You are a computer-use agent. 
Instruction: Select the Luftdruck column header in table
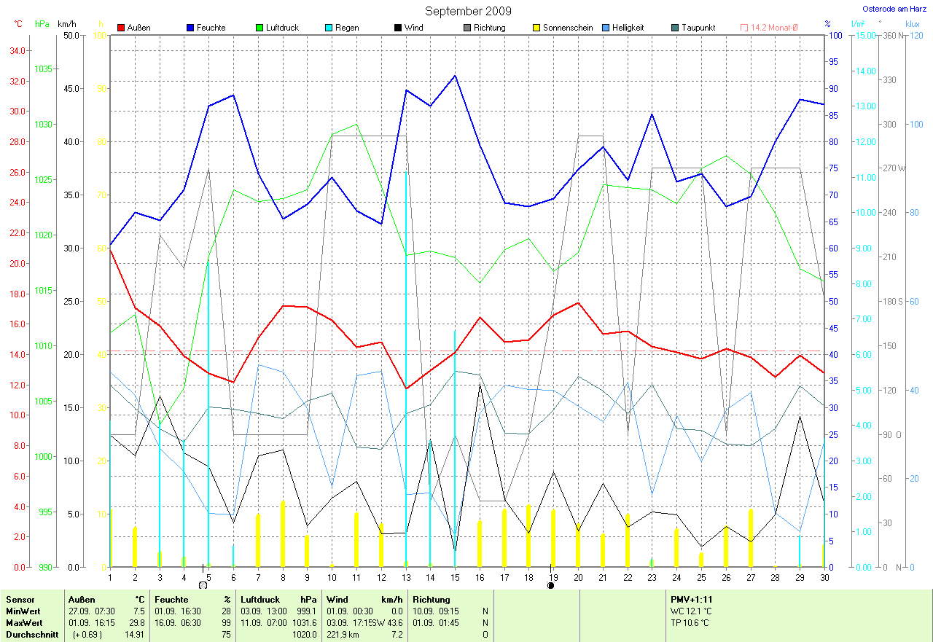[261, 599]
